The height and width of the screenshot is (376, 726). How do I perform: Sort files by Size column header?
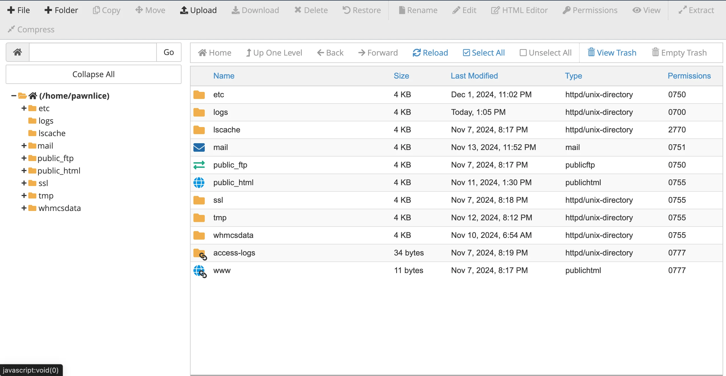(401, 76)
